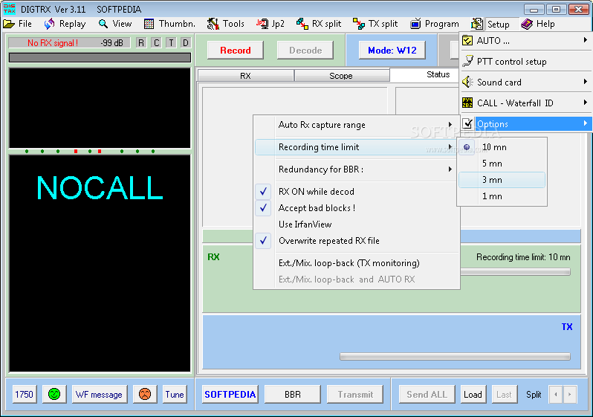Click the Help book icon

tap(527, 24)
